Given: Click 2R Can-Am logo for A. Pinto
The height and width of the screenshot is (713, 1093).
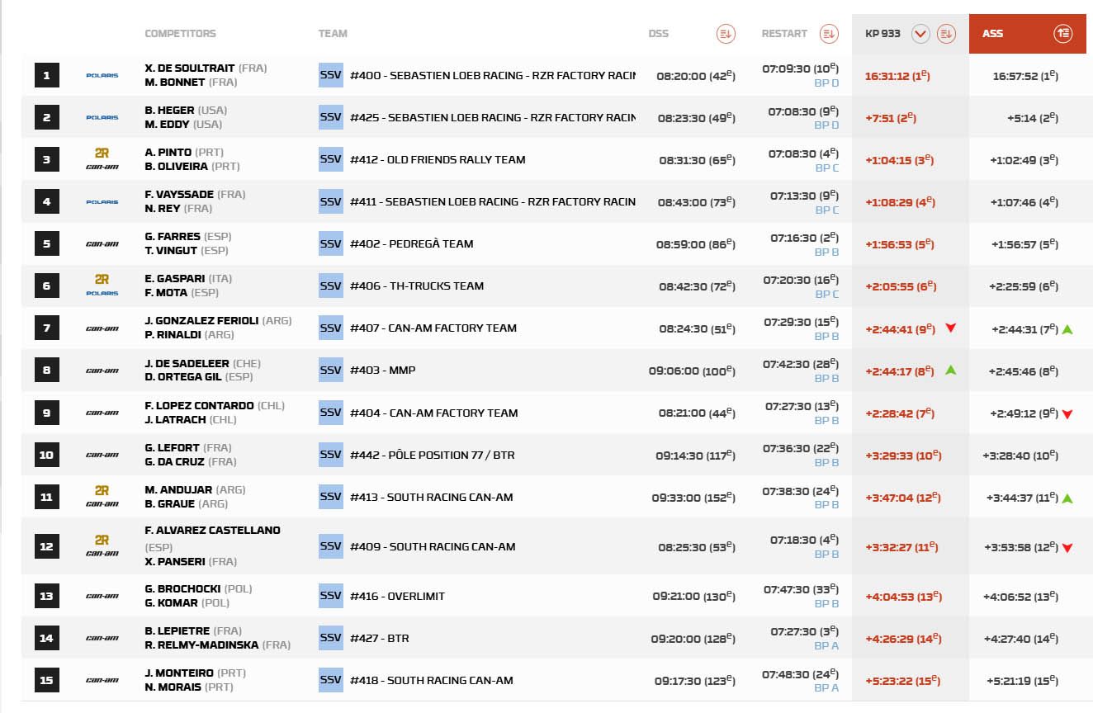Looking at the screenshot, I should pos(102,159).
